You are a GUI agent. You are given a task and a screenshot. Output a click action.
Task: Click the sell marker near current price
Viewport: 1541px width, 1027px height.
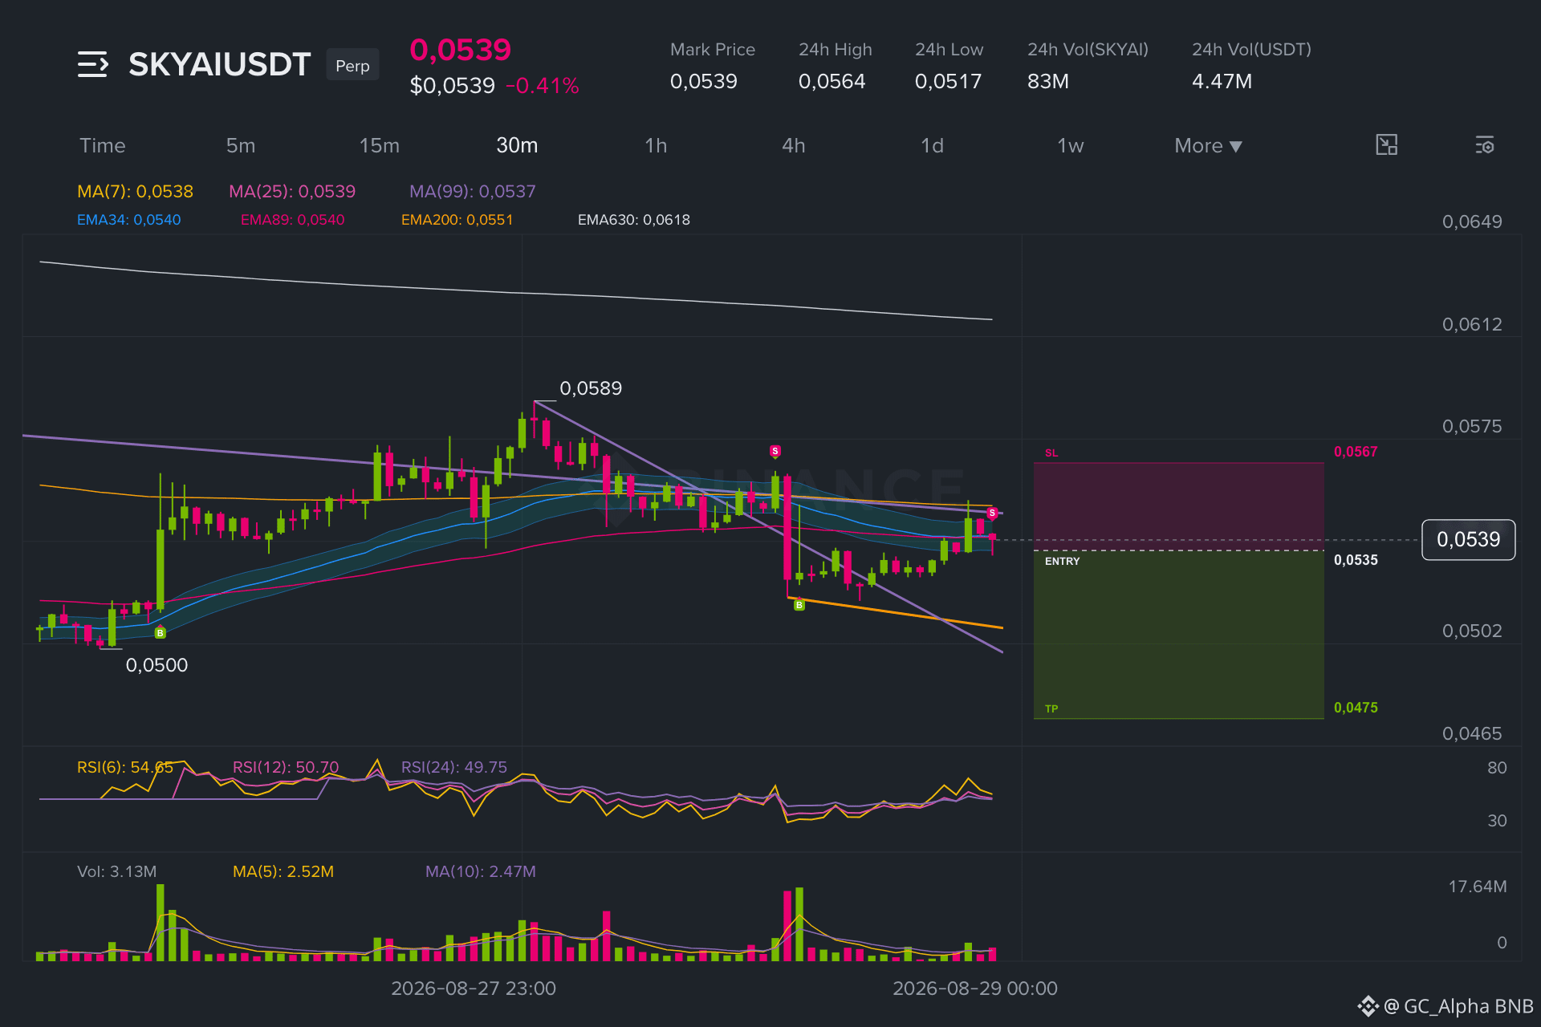[992, 513]
